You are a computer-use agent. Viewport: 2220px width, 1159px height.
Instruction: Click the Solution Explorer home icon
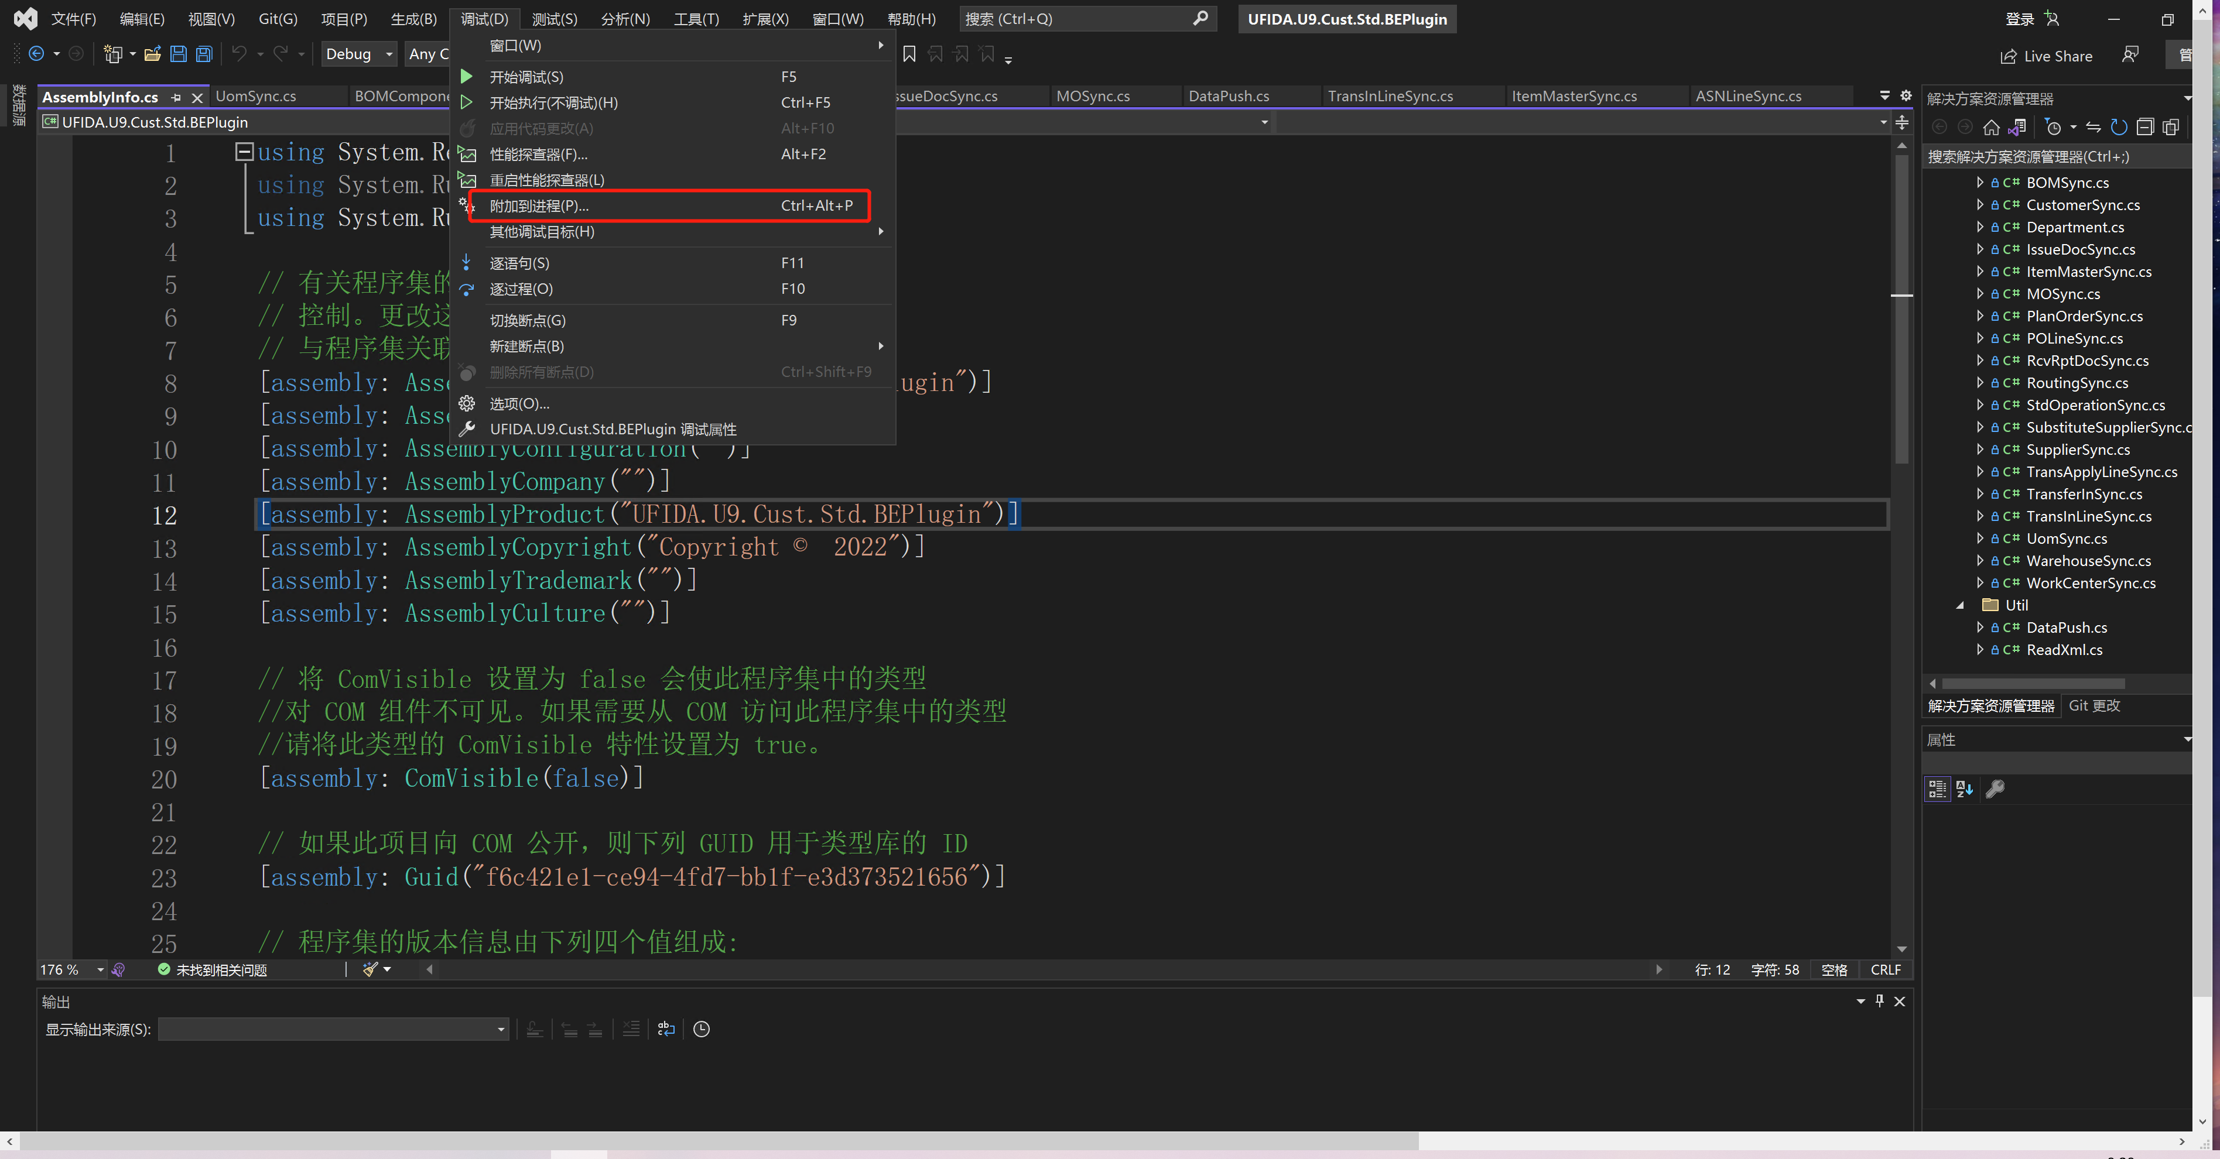[1991, 128]
